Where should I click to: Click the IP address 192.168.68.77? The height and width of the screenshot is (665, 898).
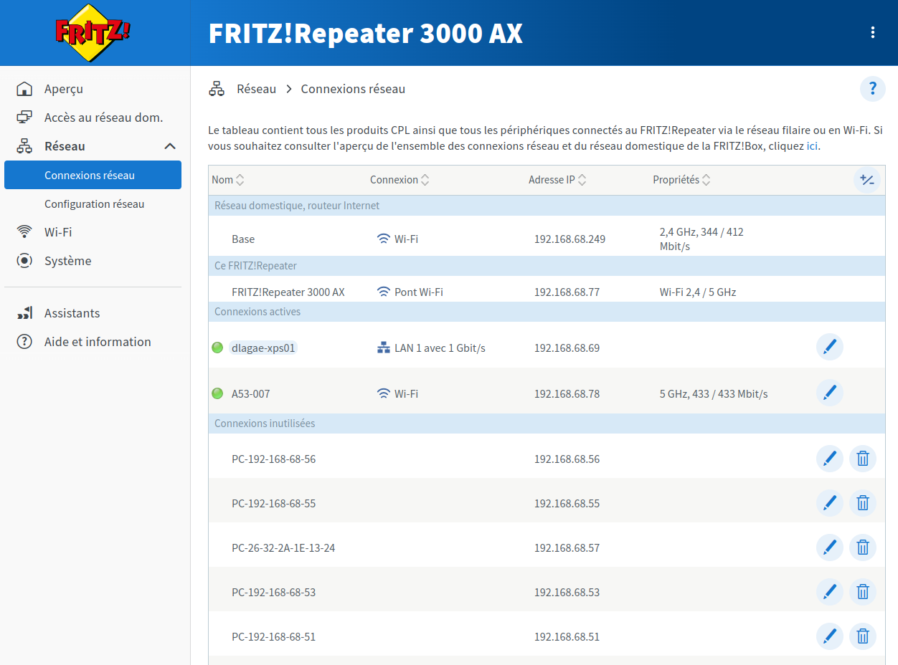tap(567, 292)
